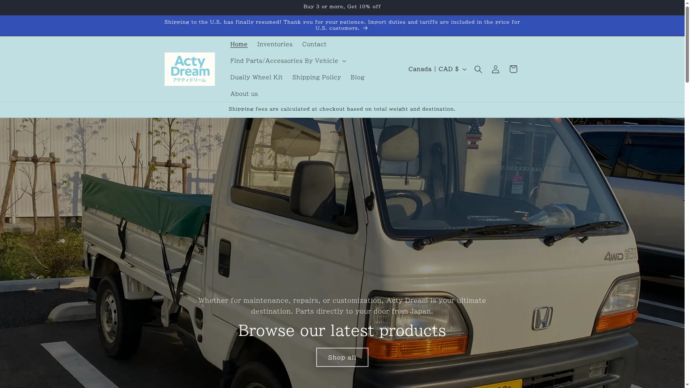Screen dimensions: 690x388
Task: Open the Dually Wheel Kit page
Action: click(257, 77)
